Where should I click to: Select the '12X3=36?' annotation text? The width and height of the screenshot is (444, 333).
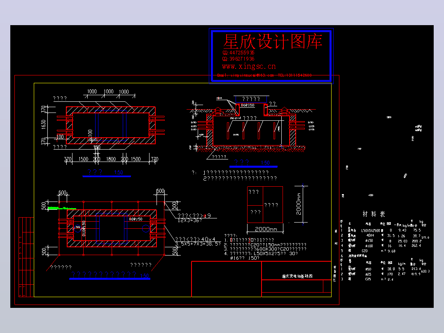coord(190,220)
